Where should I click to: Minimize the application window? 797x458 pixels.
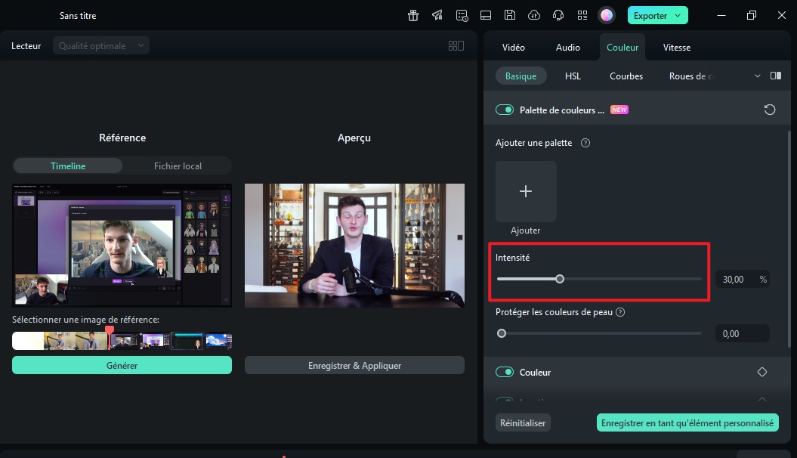click(x=721, y=15)
